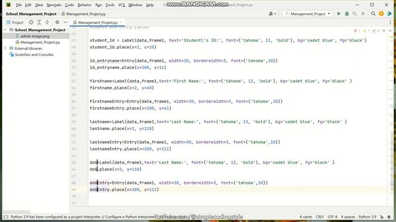Open the Tools menu
Image resolution: width=396 pixels, height=222 pixels.
(x=110, y=5)
